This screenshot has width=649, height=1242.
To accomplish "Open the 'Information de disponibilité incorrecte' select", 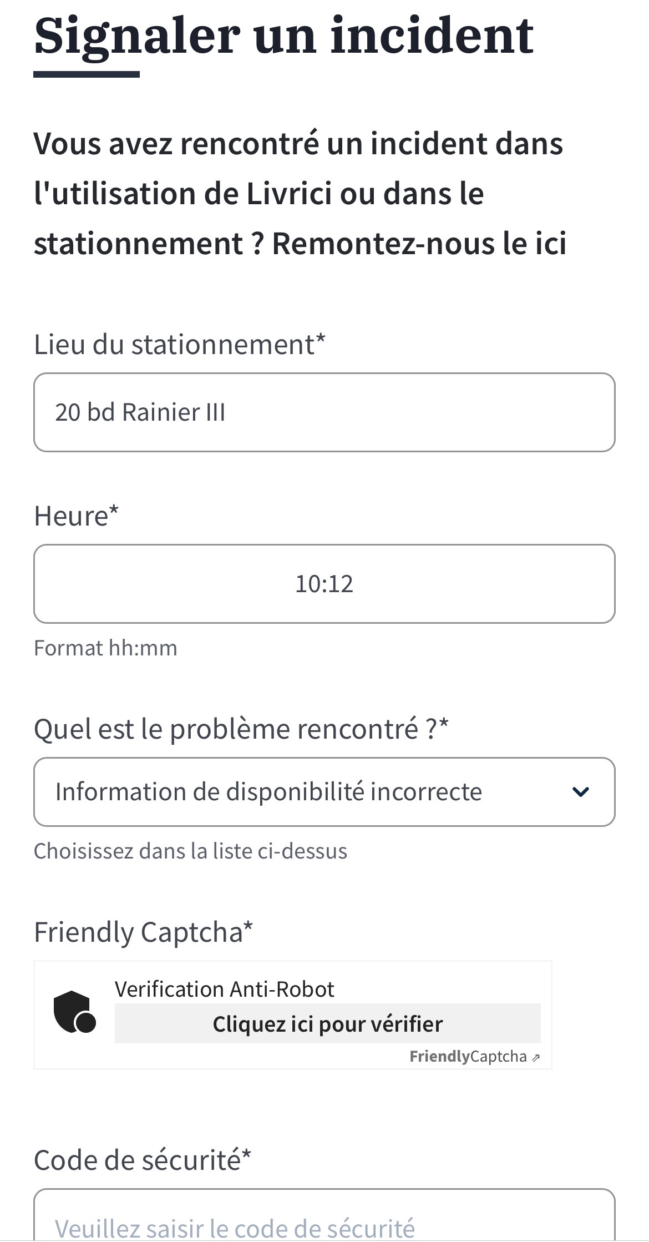I will pyautogui.click(x=324, y=792).
